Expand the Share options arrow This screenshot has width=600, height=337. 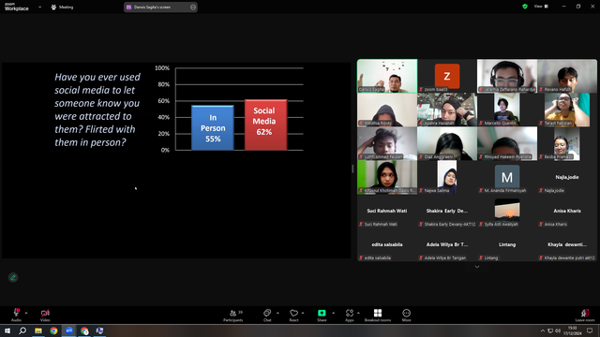[333, 313]
